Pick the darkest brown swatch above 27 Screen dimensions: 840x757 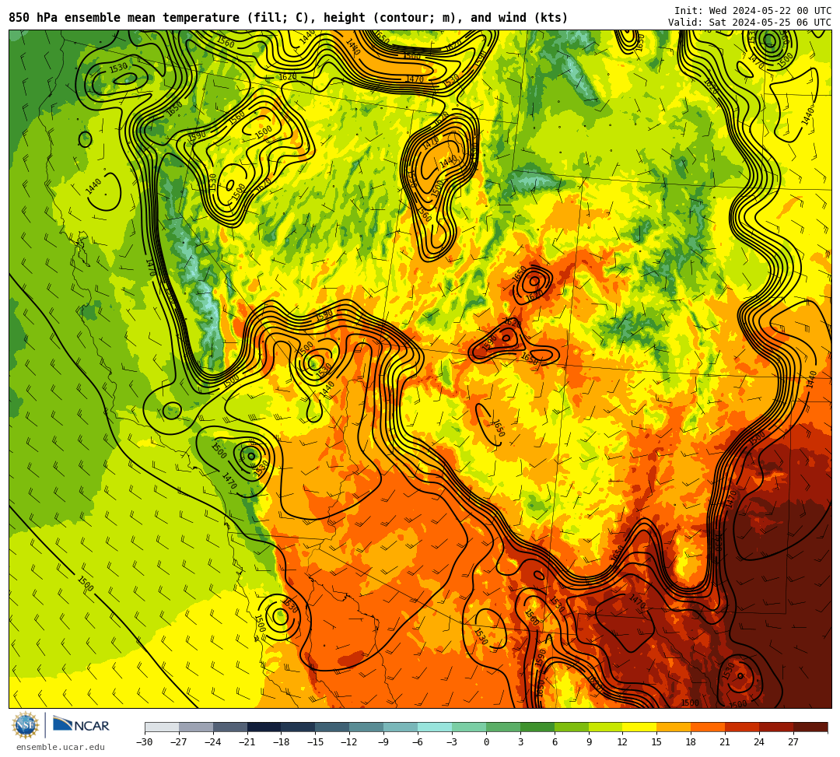point(810,727)
